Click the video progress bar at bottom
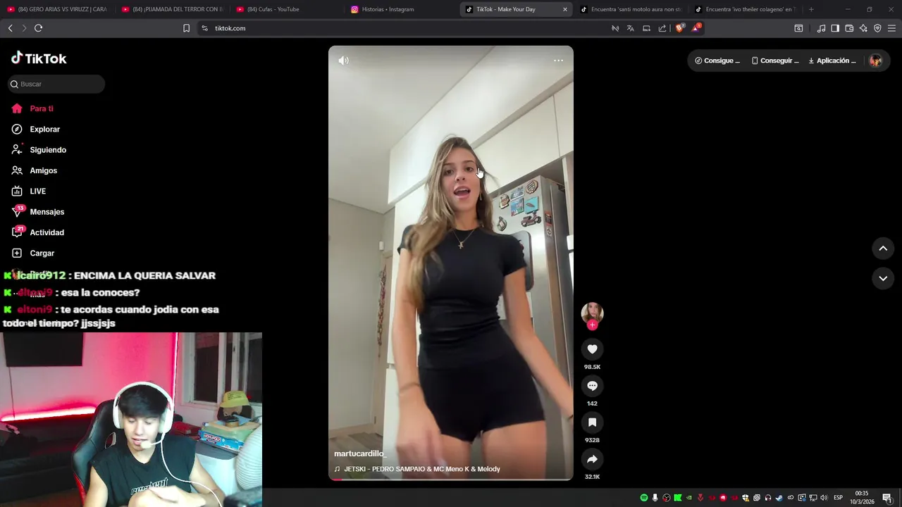 tap(451, 480)
